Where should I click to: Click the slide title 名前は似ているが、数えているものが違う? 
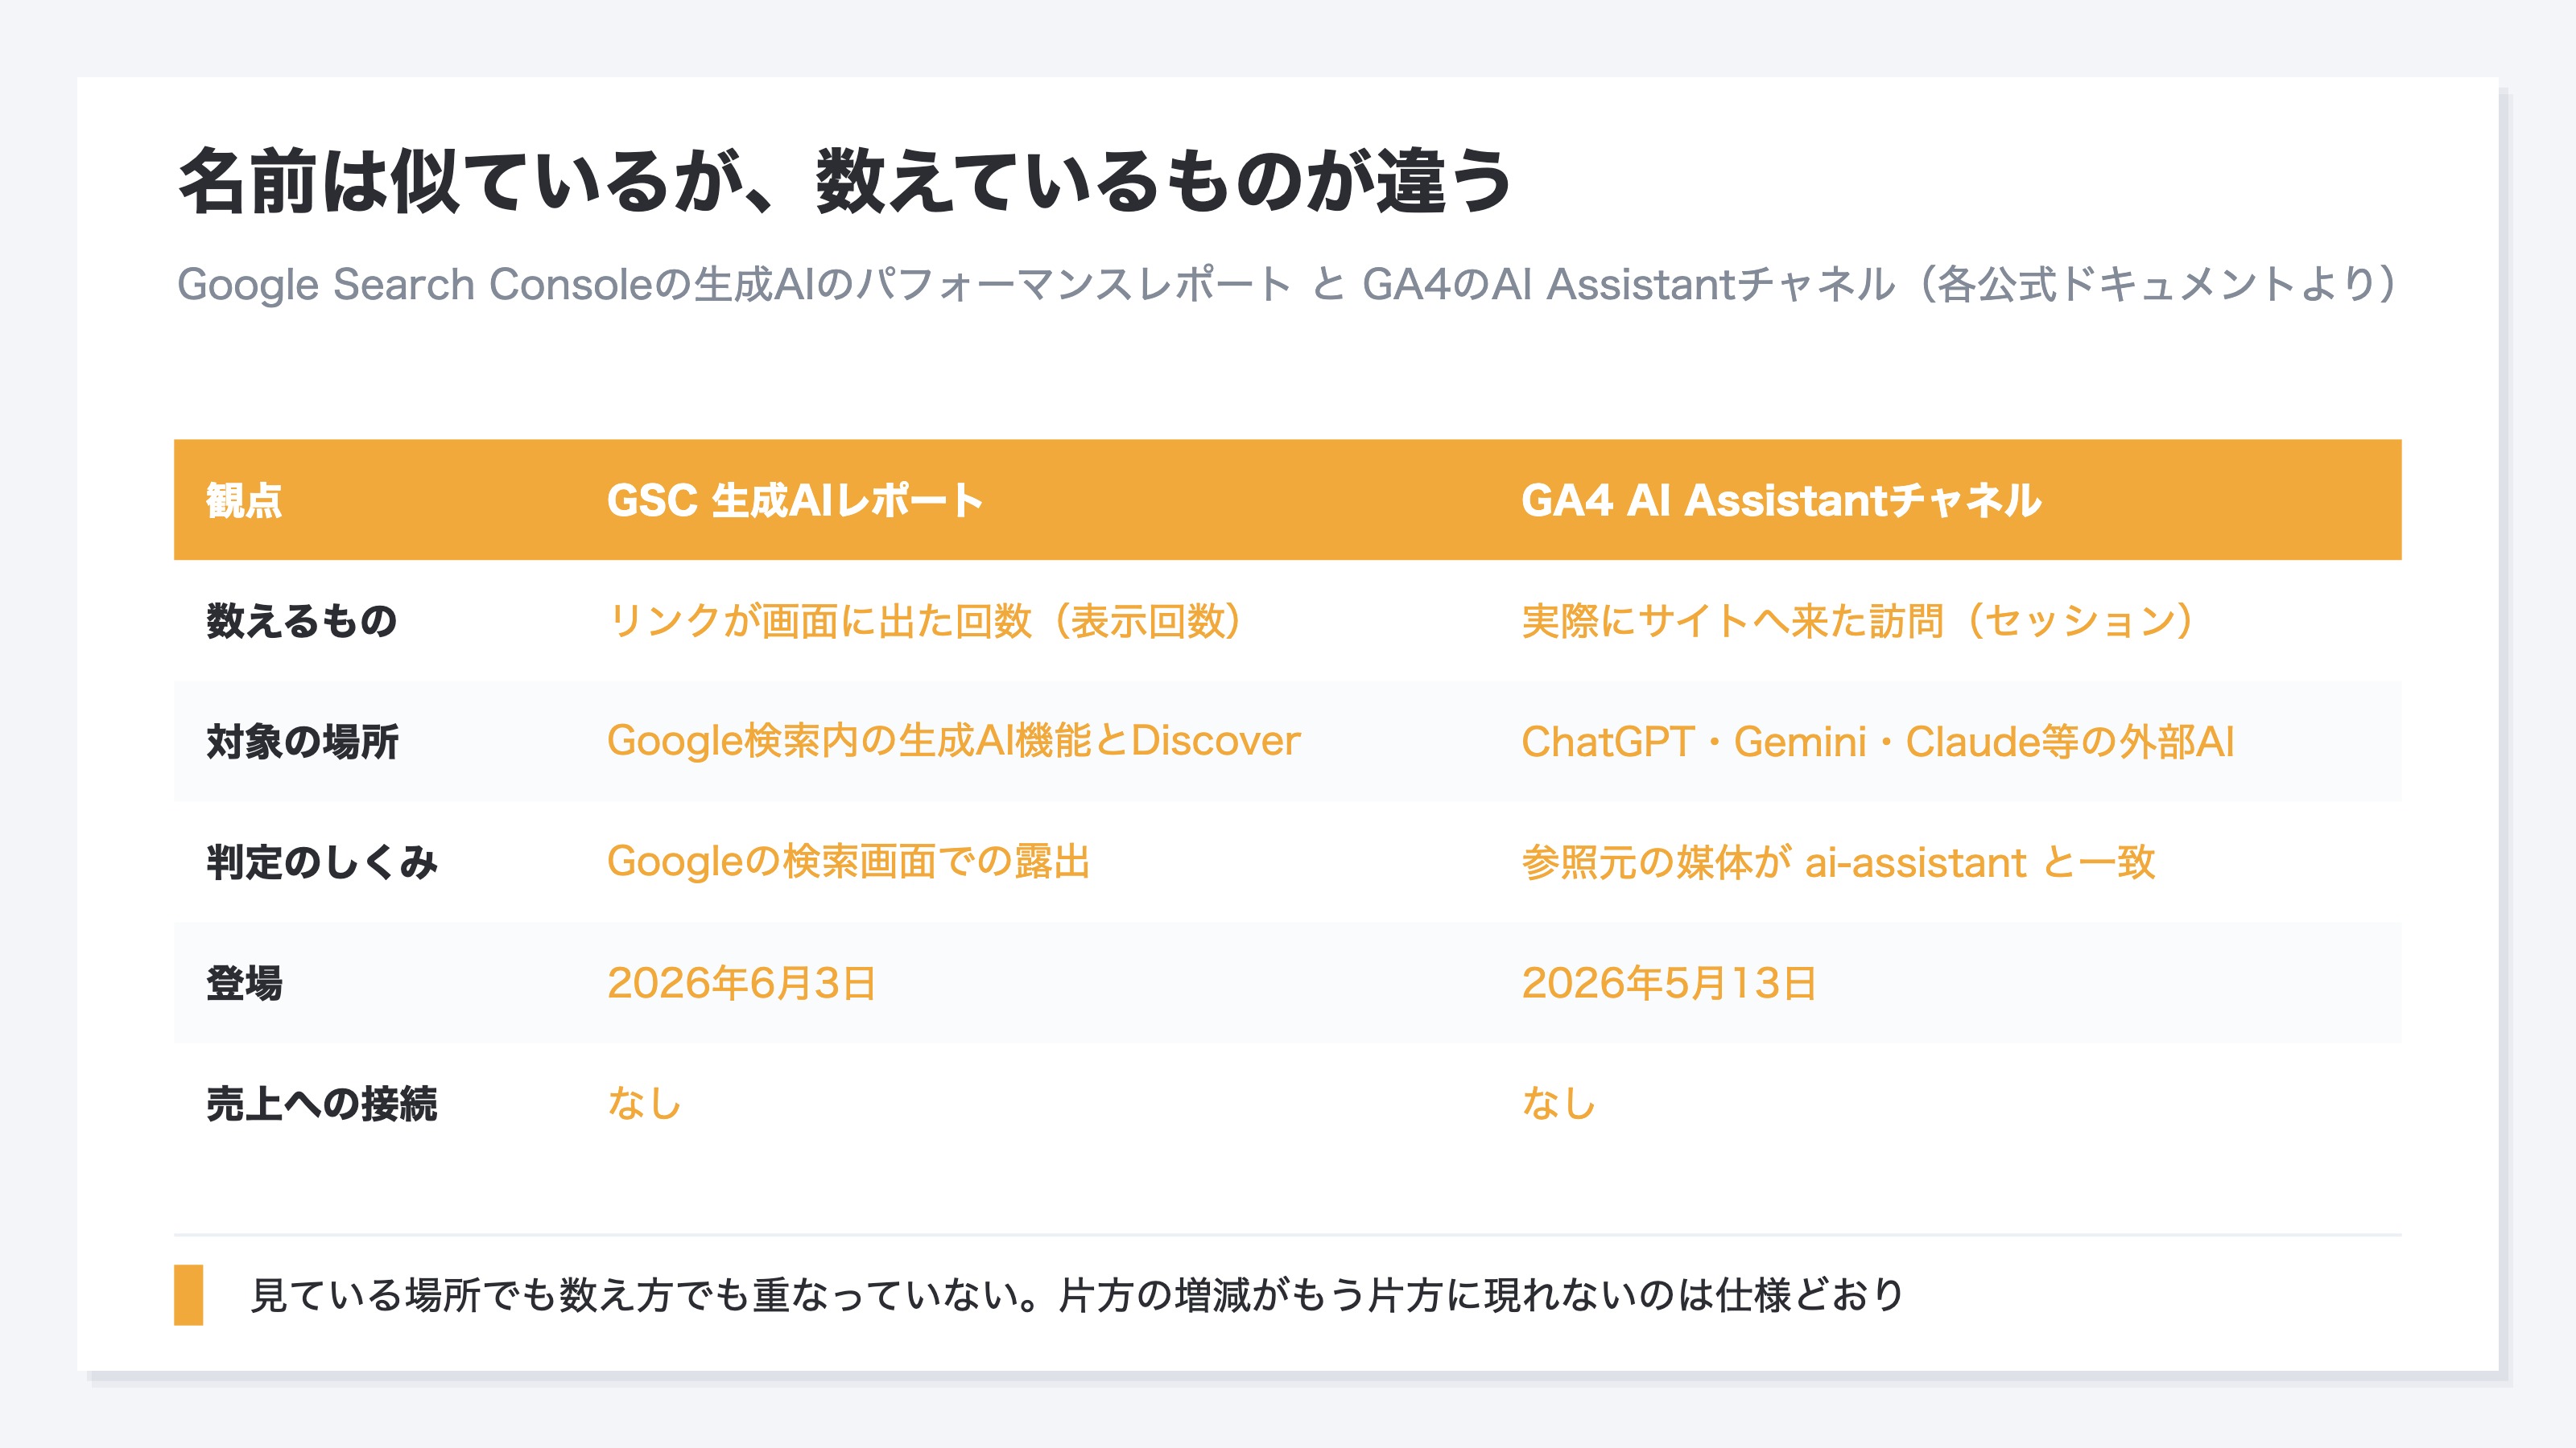pyautogui.click(x=844, y=181)
